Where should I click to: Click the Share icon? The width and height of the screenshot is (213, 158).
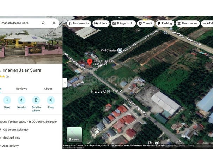[x=51, y=100]
